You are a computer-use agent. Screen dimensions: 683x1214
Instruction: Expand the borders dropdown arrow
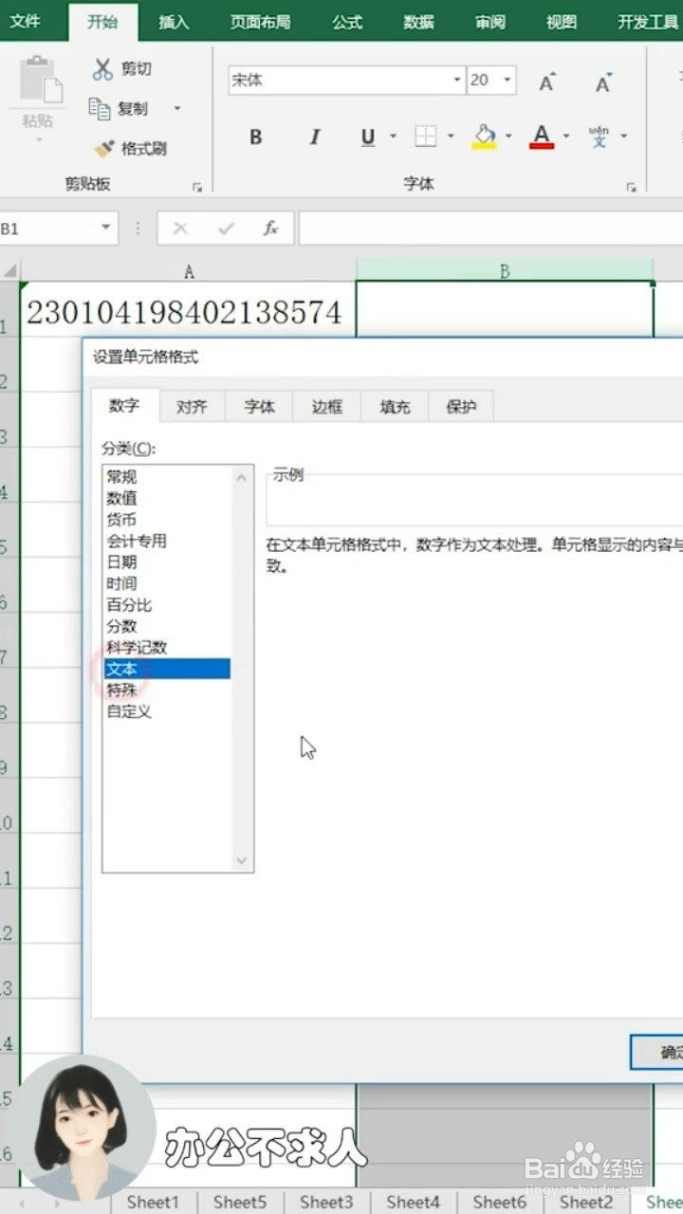(x=451, y=137)
